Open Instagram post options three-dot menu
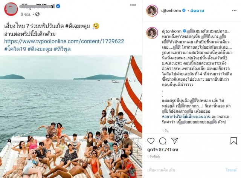Viewport: 241px width, 178px height. 234,11
